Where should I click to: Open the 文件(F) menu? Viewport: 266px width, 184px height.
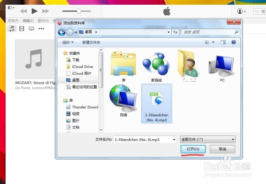pos(13,21)
